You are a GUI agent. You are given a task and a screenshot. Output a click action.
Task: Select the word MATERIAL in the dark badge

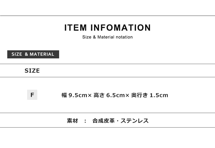pyautogui.click(x=42, y=54)
